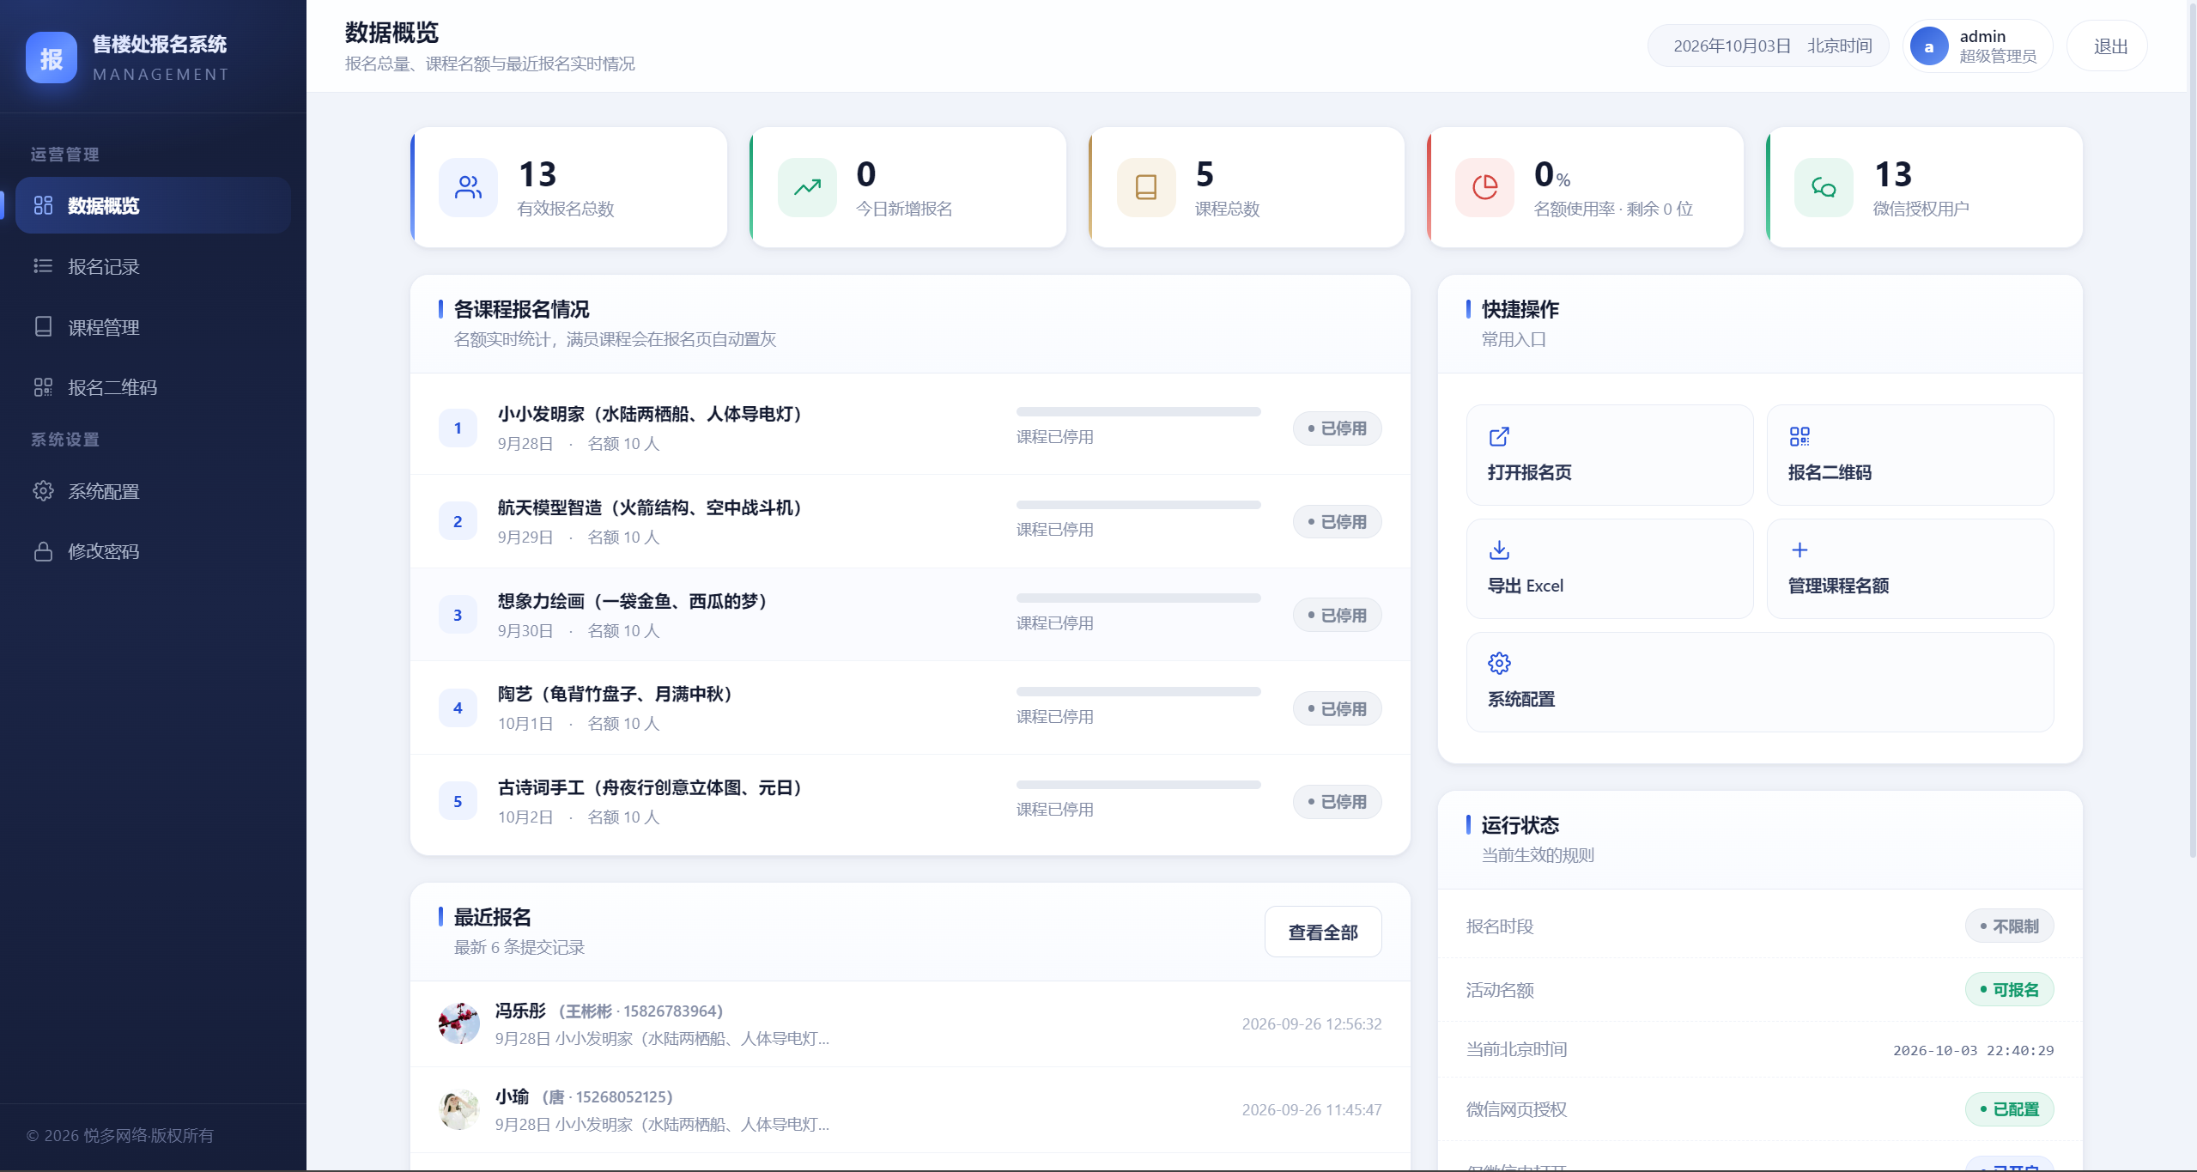Click the lock icon beside 修改密码
The width and height of the screenshot is (2197, 1172).
pos(43,551)
